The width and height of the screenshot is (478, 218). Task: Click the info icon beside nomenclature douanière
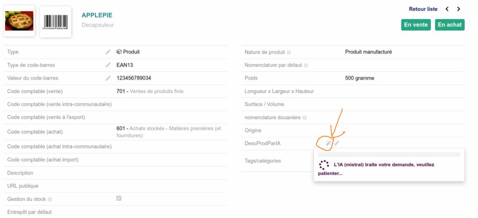pos(304,118)
